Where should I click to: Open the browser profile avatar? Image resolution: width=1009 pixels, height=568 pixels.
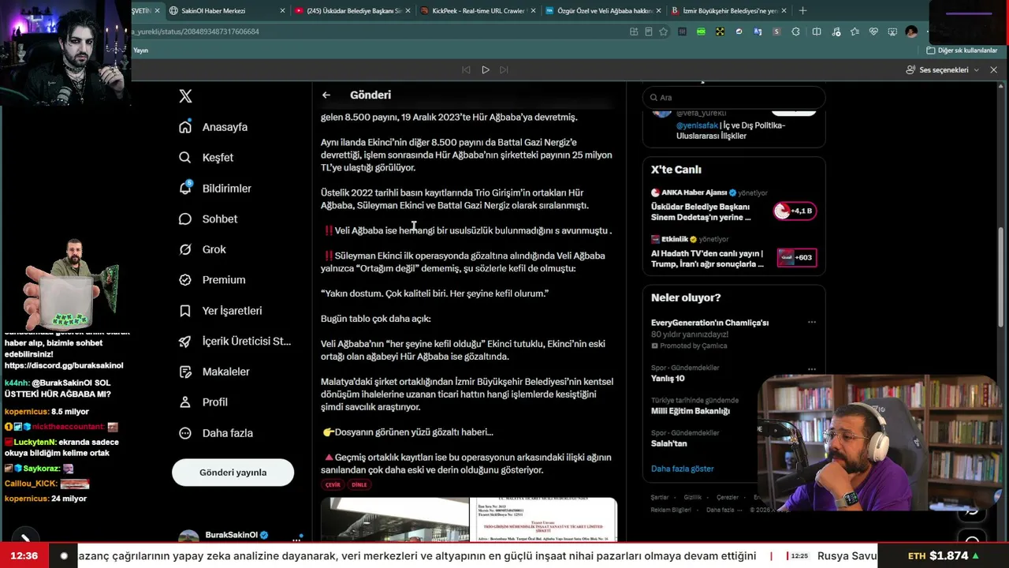point(911,32)
